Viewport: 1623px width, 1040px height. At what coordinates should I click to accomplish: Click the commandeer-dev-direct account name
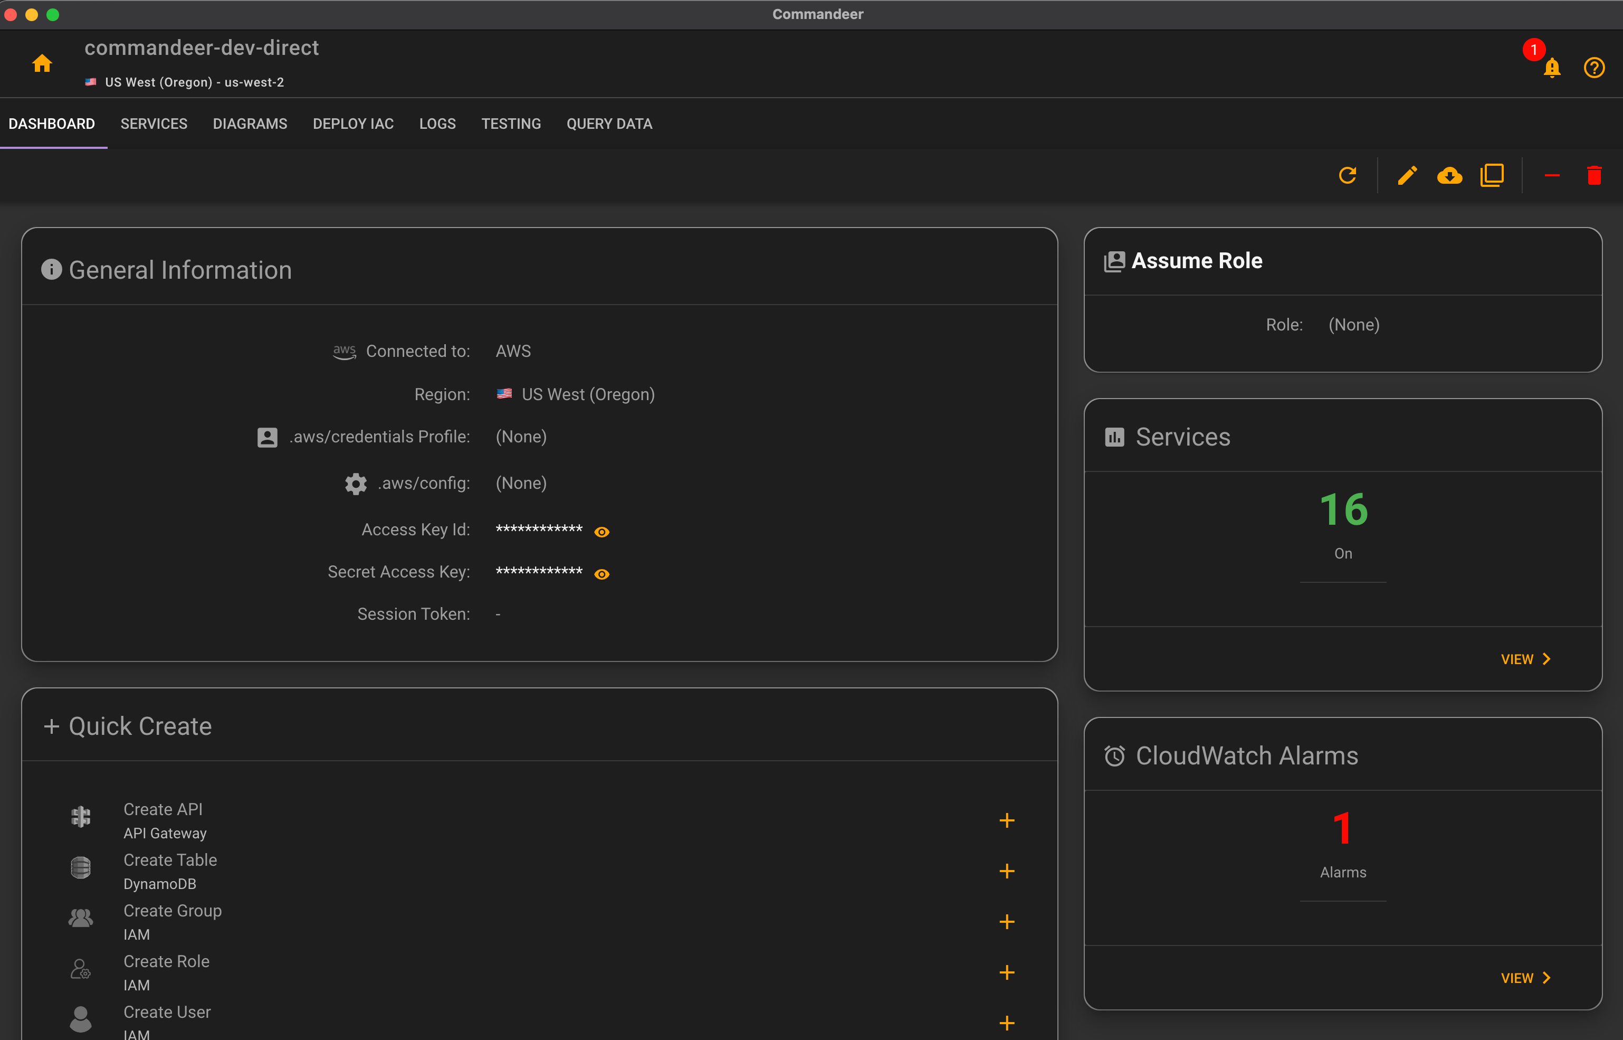pyautogui.click(x=202, y=48)
